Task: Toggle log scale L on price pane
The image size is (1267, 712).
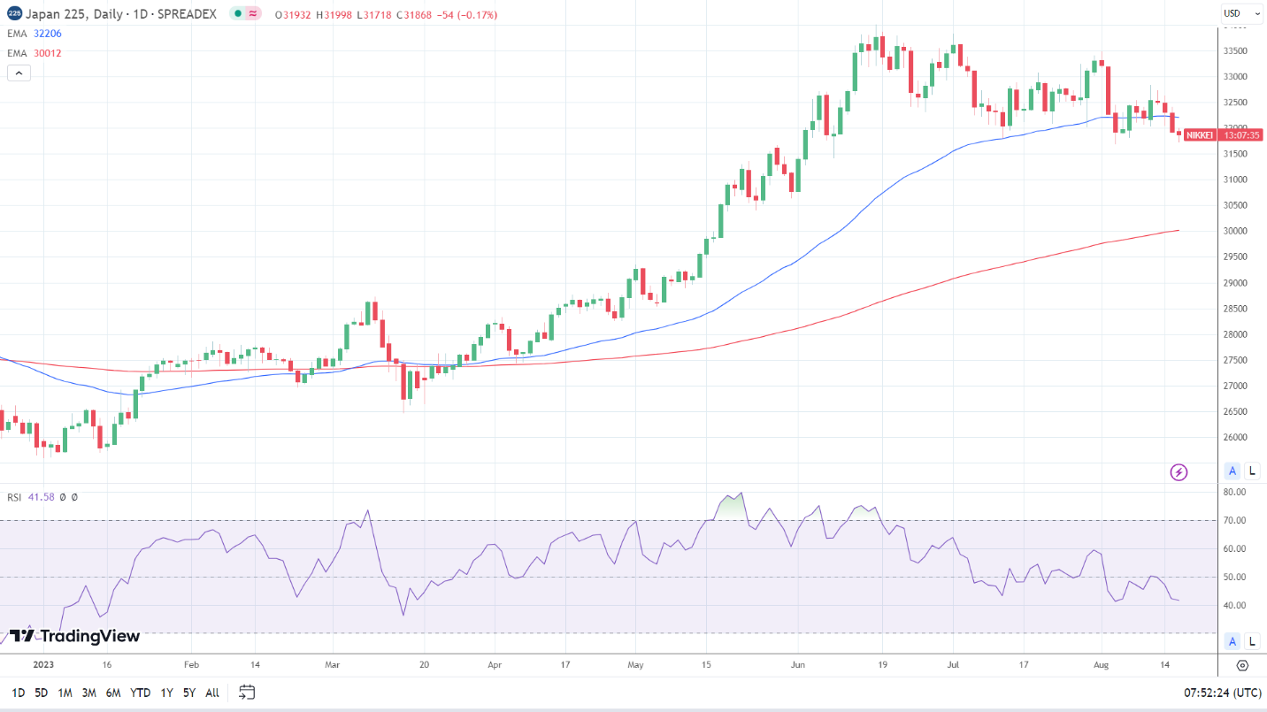Action: click(x=1252, y=471)
